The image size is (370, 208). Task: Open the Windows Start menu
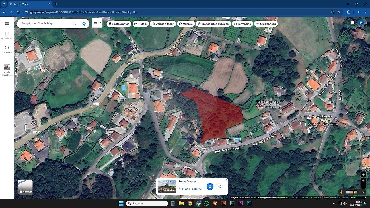click(121, 203)
